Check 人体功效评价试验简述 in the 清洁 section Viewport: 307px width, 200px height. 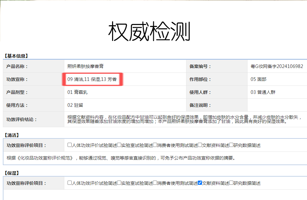pos(69,145)
